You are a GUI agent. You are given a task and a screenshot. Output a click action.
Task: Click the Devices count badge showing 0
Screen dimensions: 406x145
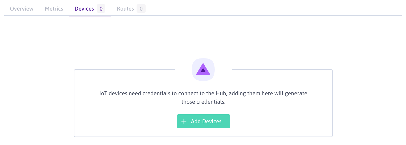101,9
